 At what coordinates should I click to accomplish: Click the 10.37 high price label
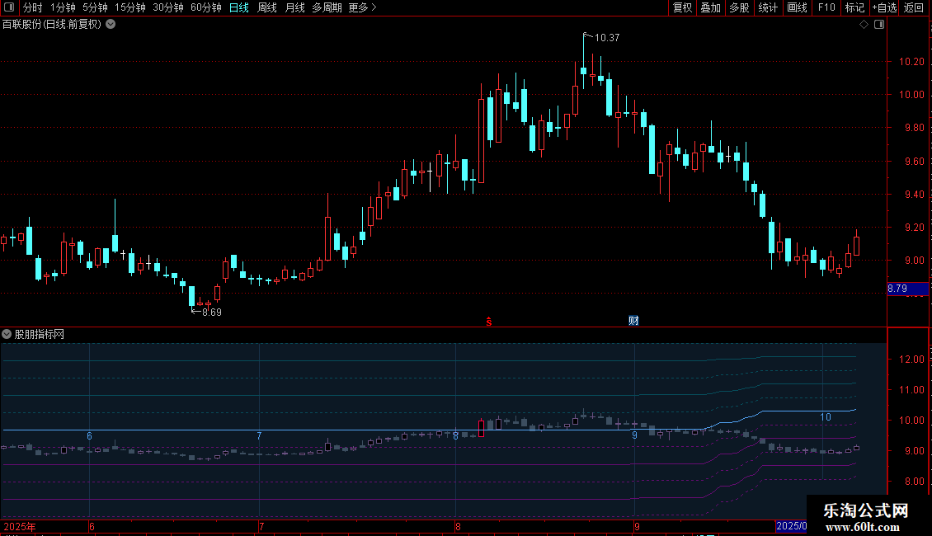[607, 37]
